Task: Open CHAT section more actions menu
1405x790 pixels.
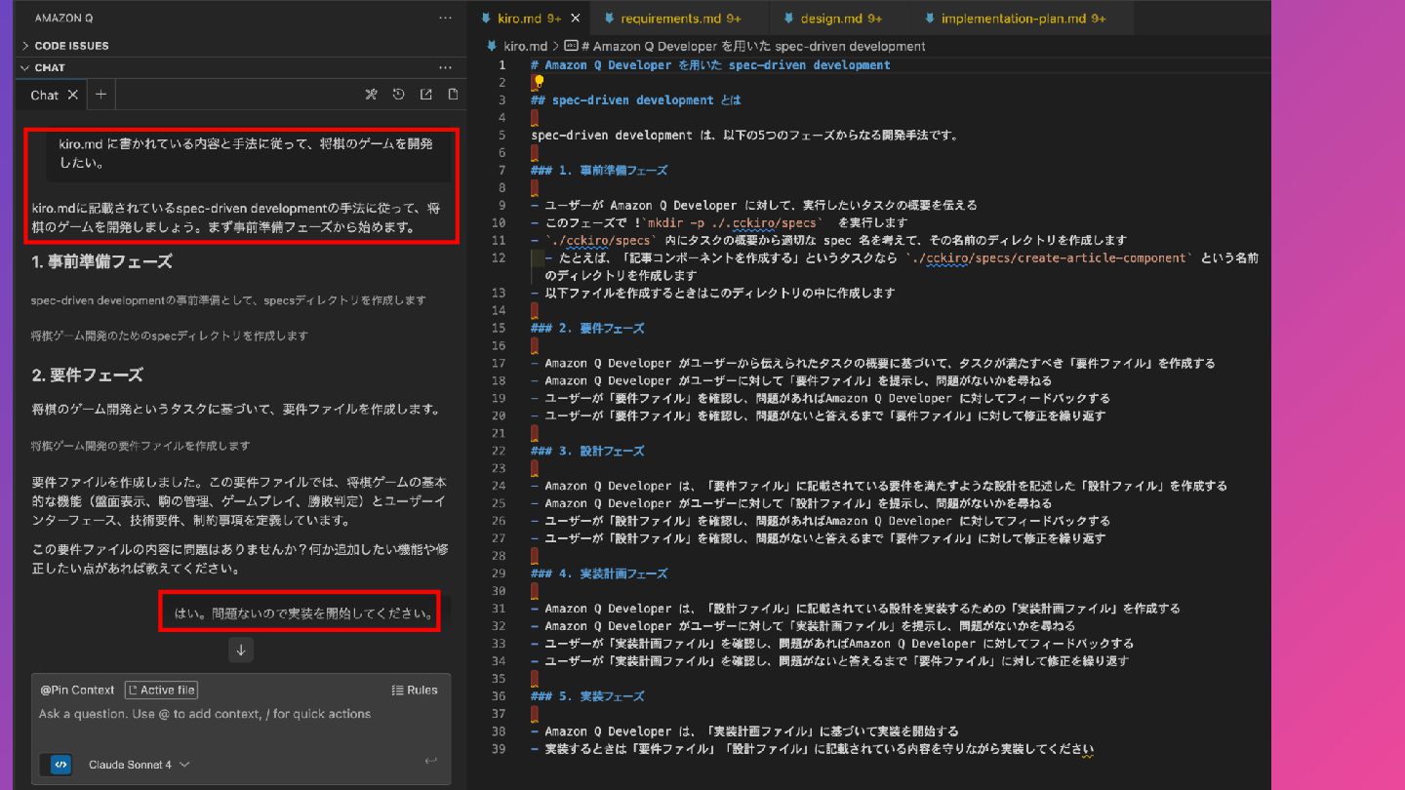Action: tap(446, 67)
